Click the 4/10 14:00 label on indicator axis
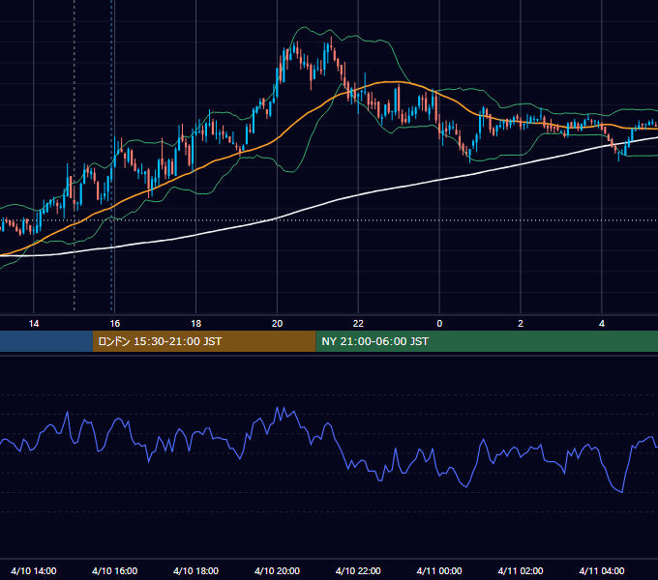Screen dimensions: 658x580 click(34, 570)
